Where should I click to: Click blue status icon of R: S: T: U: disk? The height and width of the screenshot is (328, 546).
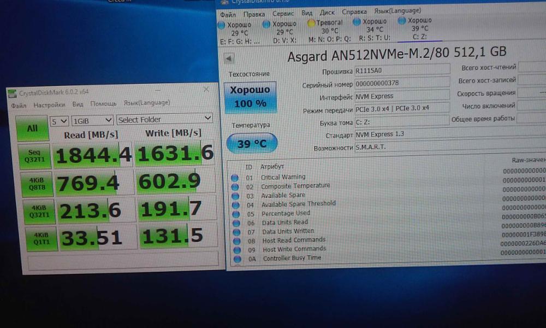[357, 22]
